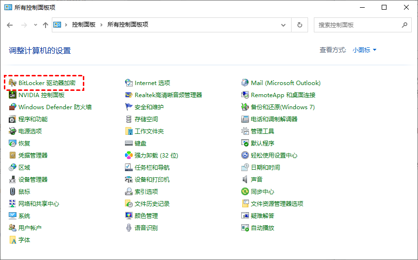Click the control panel address bar icon
The height and width of the screenshot is (260, 418).
[x=57, y=25]
